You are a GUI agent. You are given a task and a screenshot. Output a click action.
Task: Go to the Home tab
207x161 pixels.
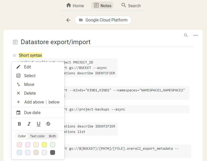point(75,6)
